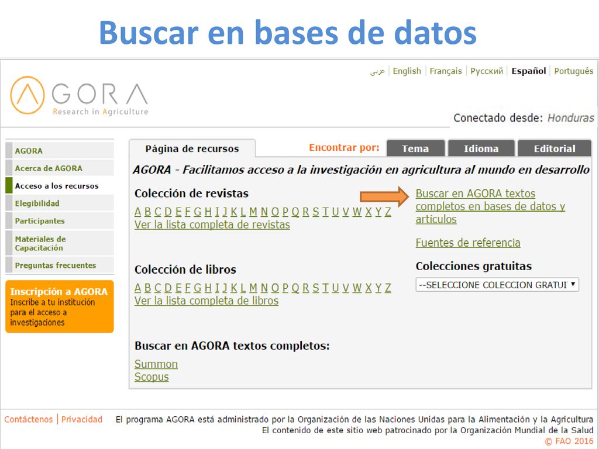Open Preguntas frecuentes sidebar item
Image resolution: width=599 pixels, height=449 pixels.
pyautogui.click(x=60, y=265)
